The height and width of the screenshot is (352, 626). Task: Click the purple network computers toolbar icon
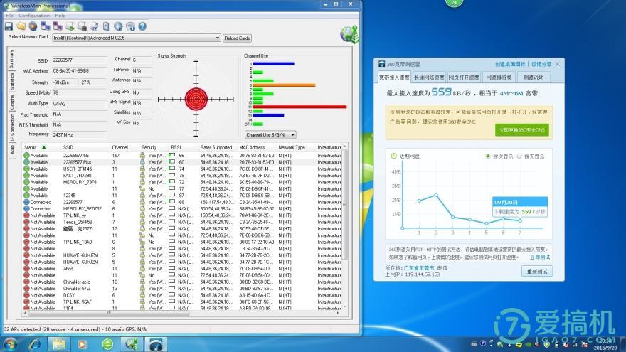click(x=58, y=26)
